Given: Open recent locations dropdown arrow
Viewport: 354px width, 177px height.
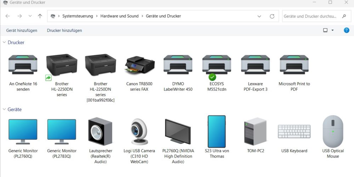Looking at the screenshot, I should (x=30, y=16).
